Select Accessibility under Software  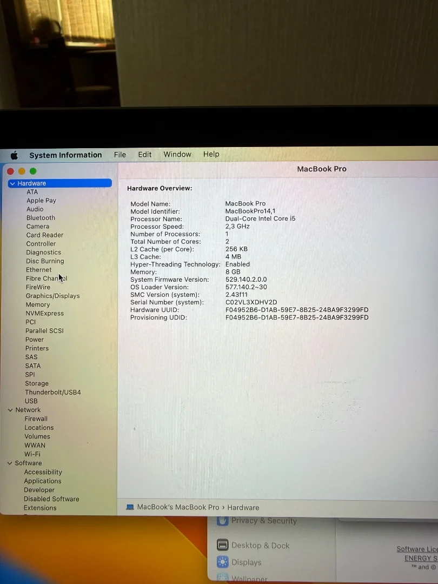tap(43, 472)
